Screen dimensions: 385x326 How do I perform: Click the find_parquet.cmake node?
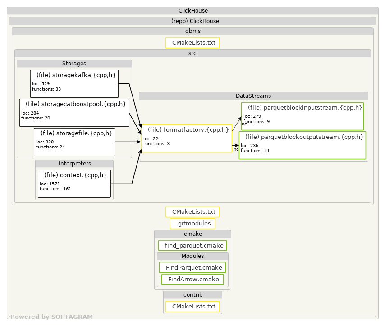pyautogui.click(x=192, y=245)
